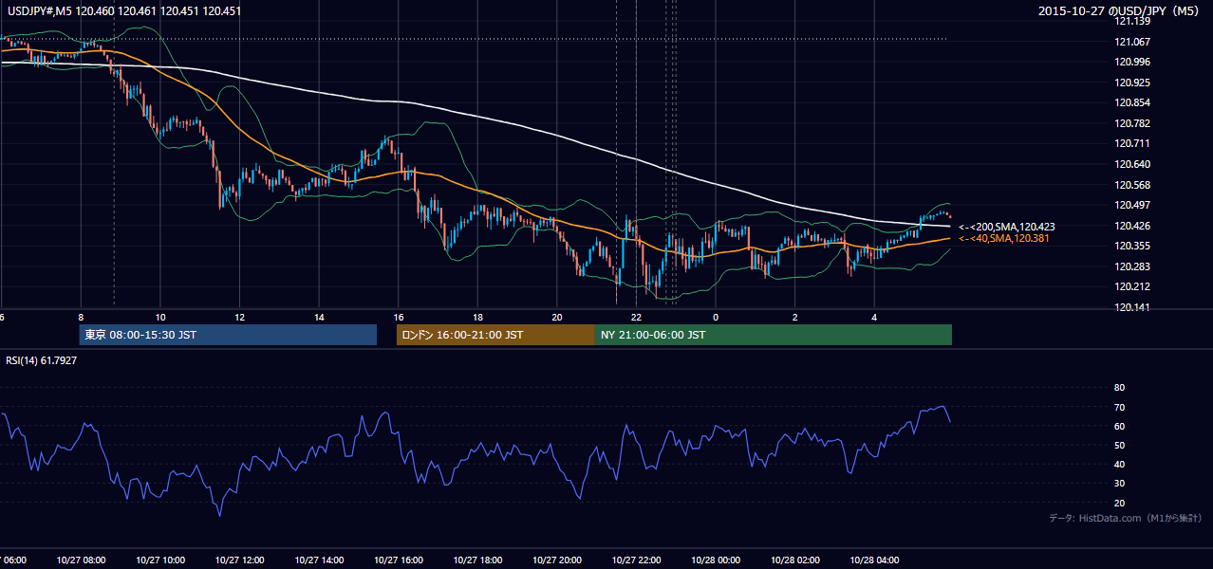Screen dimensions: 1213x569
Task: Click the 10/27 22:00 bottom time label
Action: (x=636, y=560)
